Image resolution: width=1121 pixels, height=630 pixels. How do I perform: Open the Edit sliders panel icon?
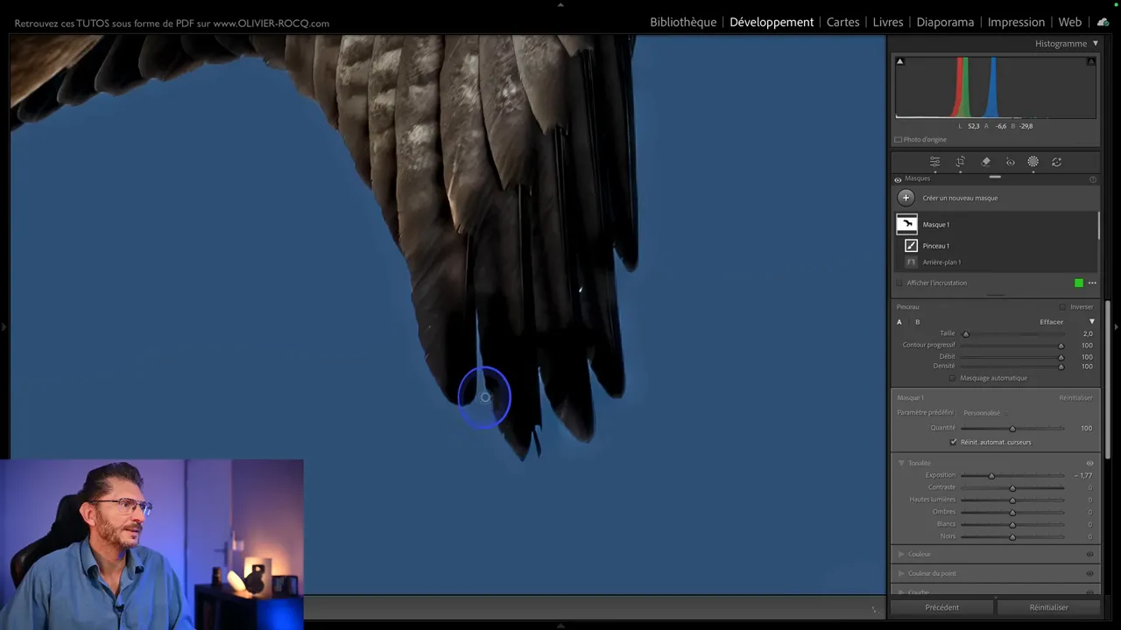coord(934,162)
